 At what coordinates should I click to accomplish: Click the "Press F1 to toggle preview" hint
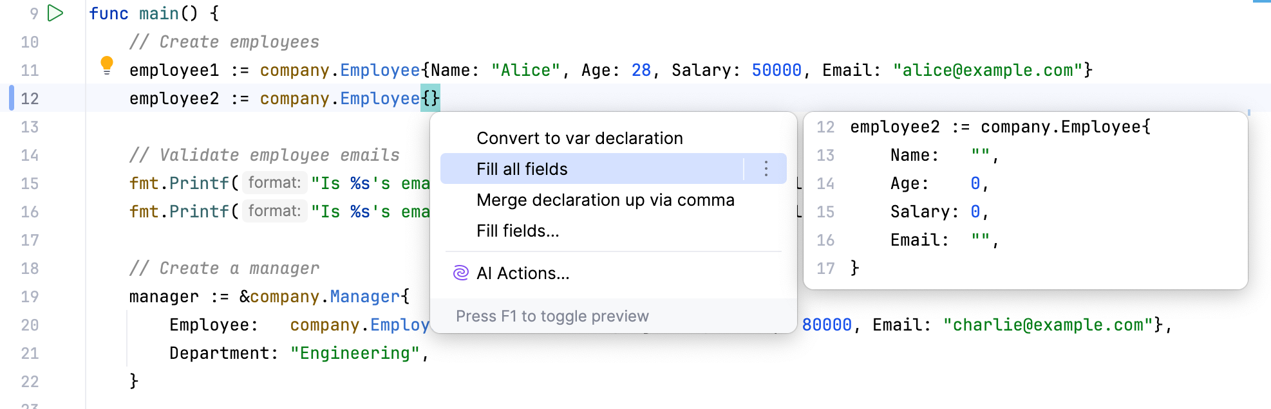(552, 316)
